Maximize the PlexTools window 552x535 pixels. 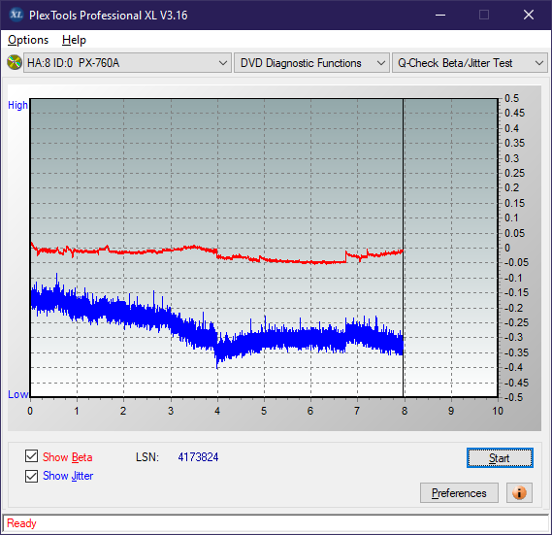[484, 15]
